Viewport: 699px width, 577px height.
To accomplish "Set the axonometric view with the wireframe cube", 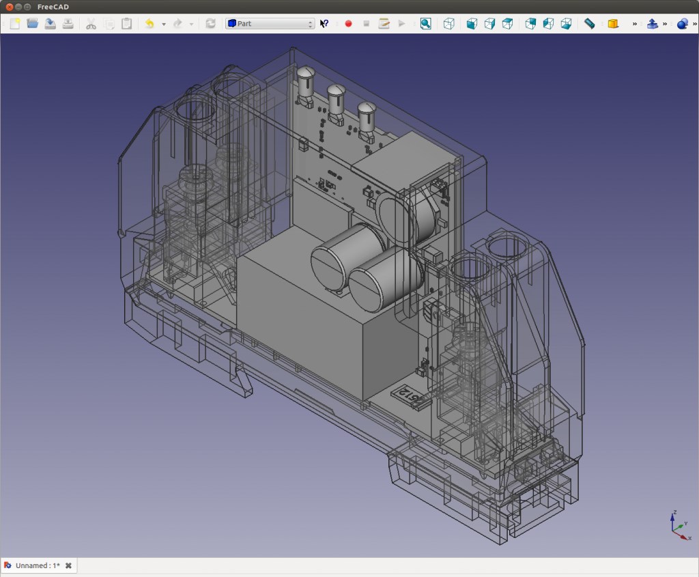I will 448,24.
